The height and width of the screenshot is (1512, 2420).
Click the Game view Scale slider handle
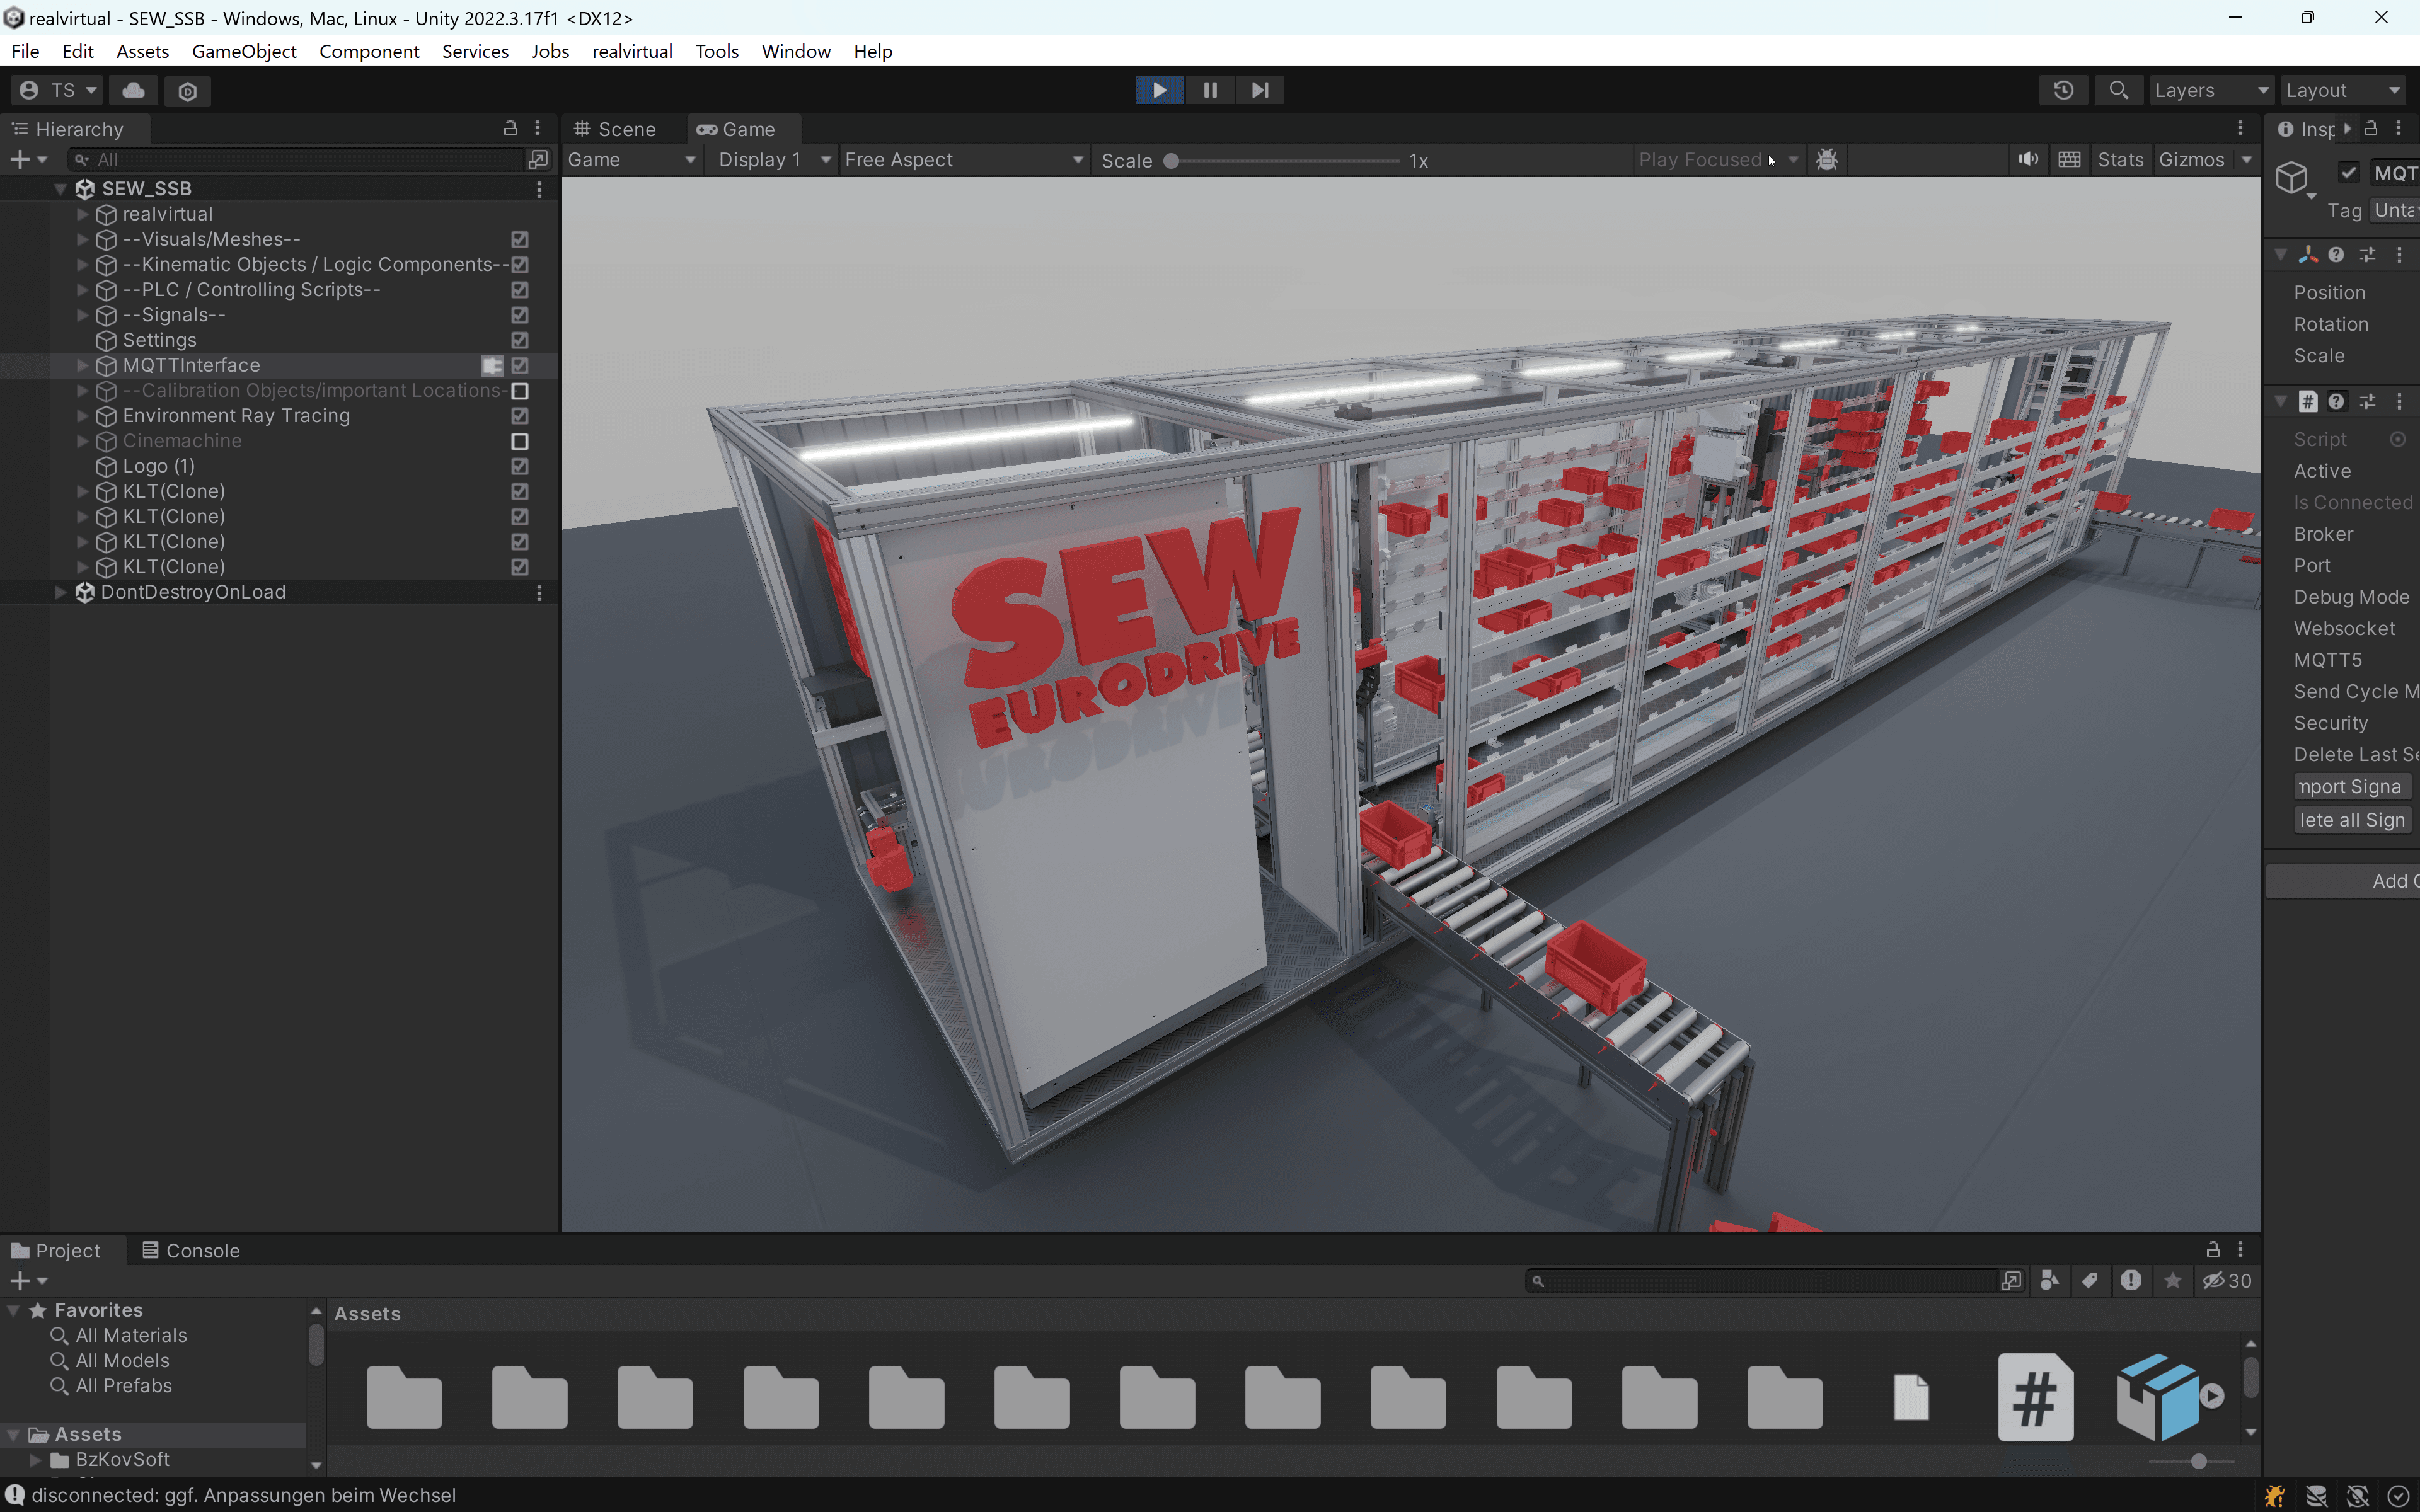click(1171, 161)
